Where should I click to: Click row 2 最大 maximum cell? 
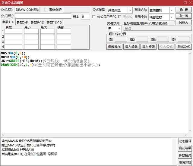pos(48,37)
